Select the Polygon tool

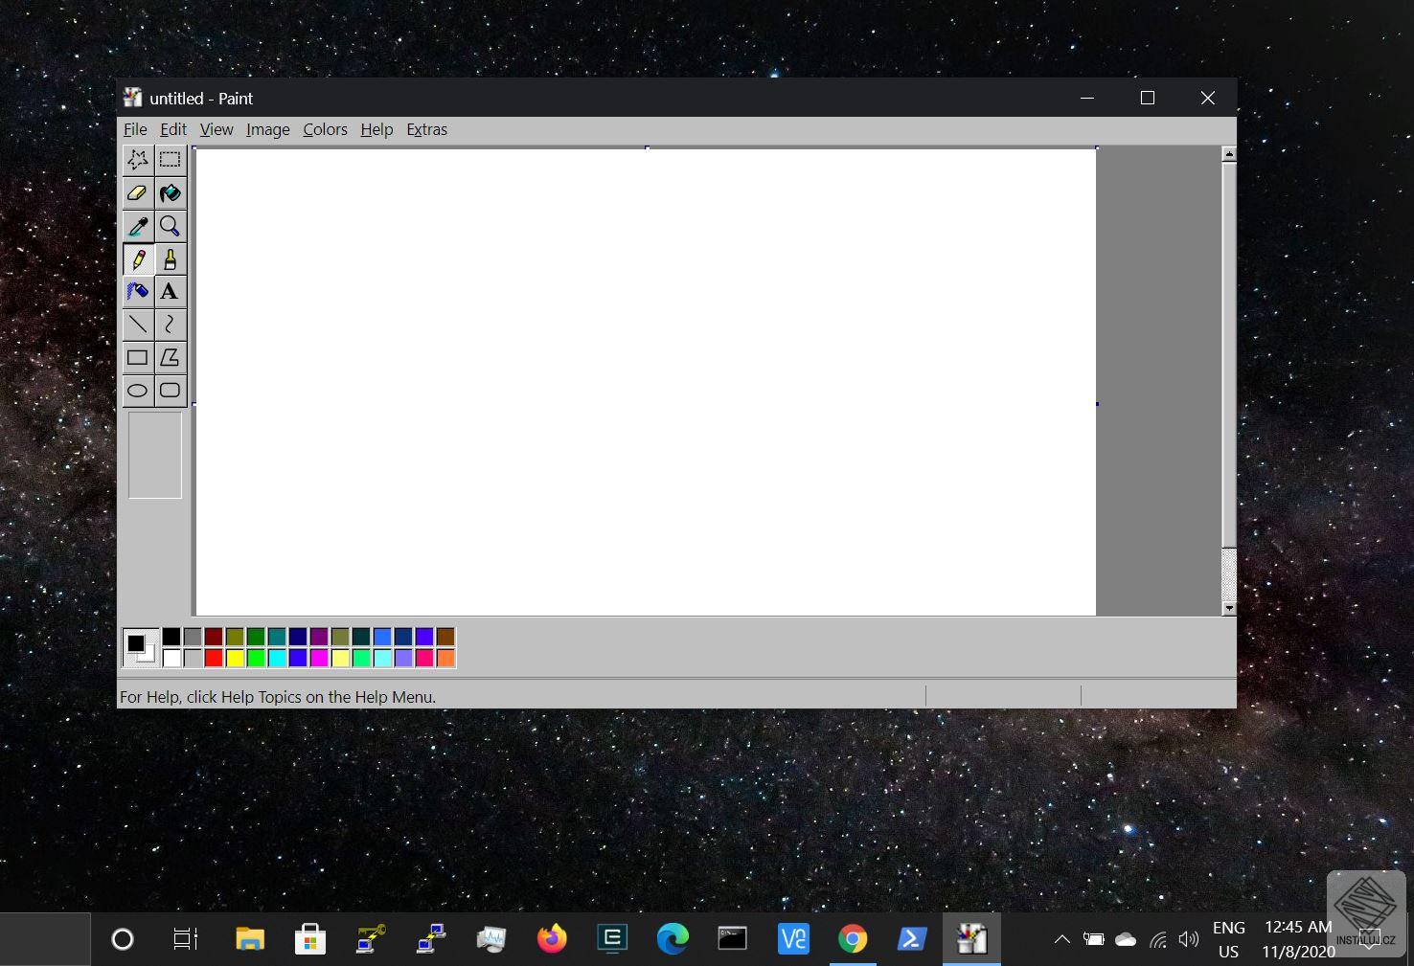coord(171,358)
